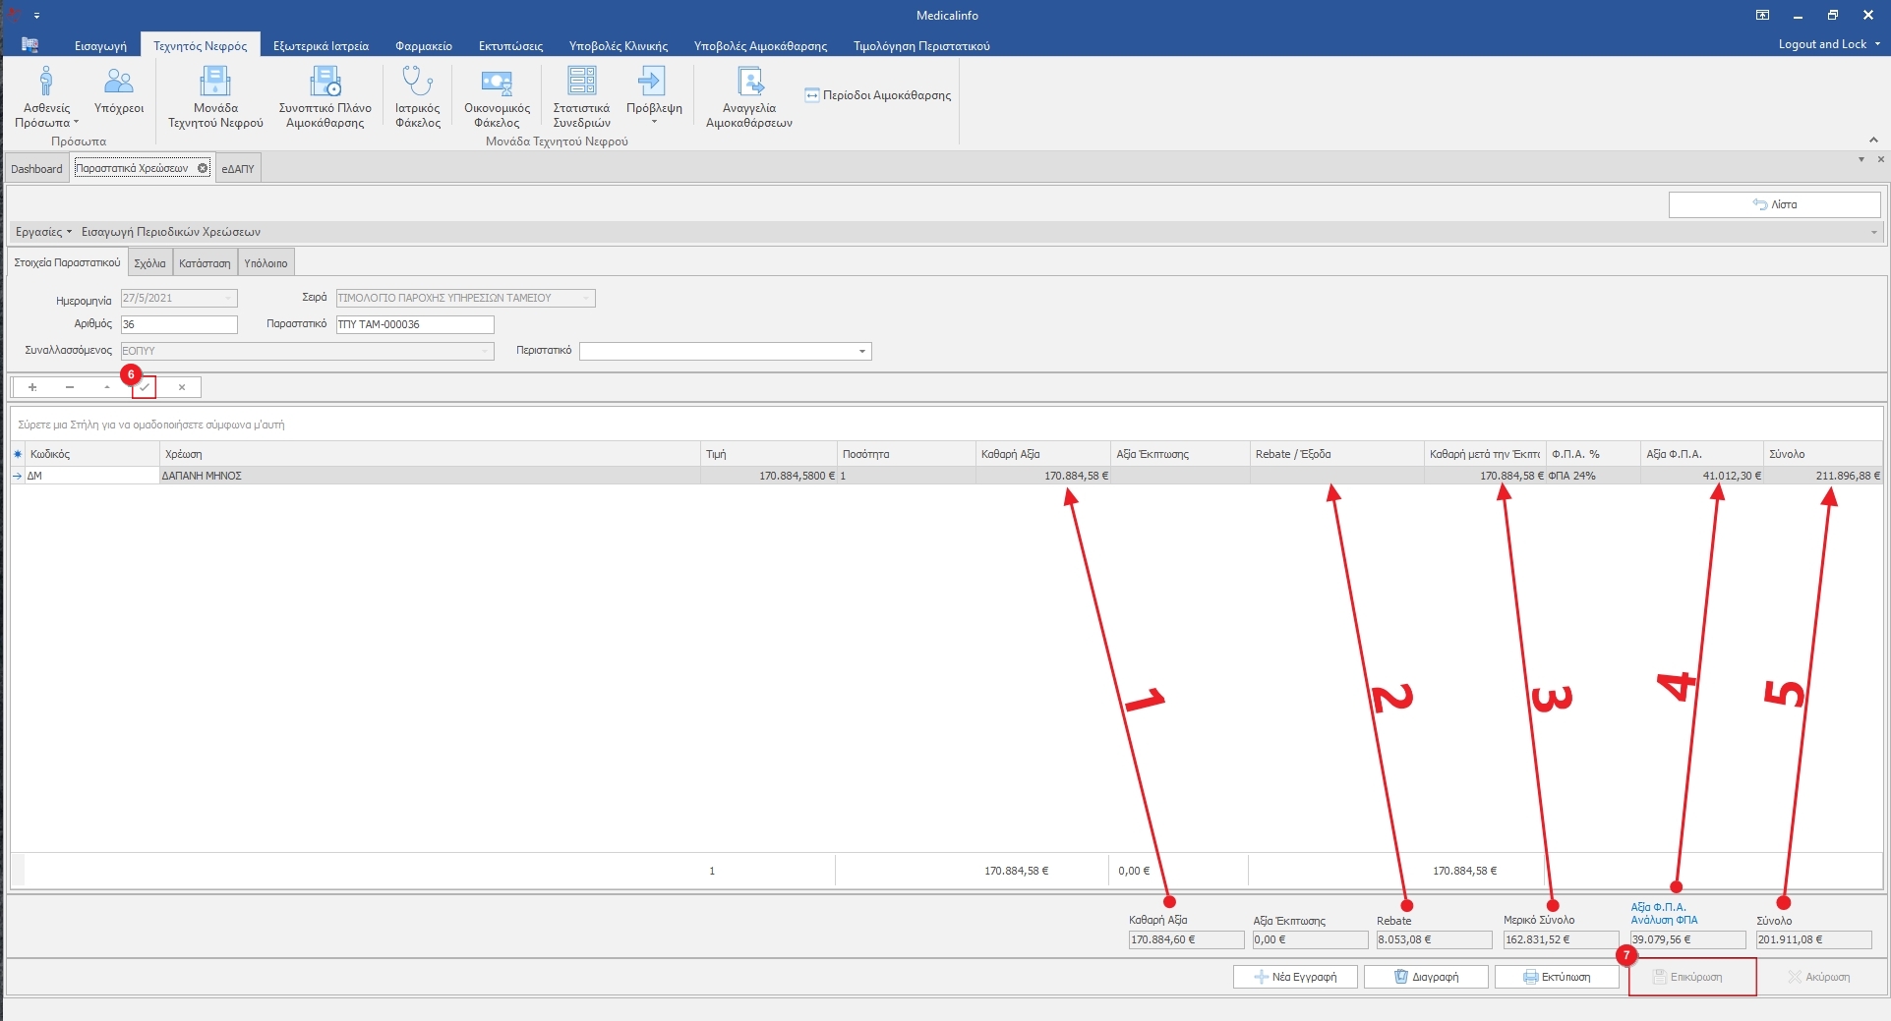The width and height of the screenshot is (1891, 1021).
Task: Open Μονάδα Τεχνητού Νεφρού icon
Action: pyautogui.click(x=214, y=83)
